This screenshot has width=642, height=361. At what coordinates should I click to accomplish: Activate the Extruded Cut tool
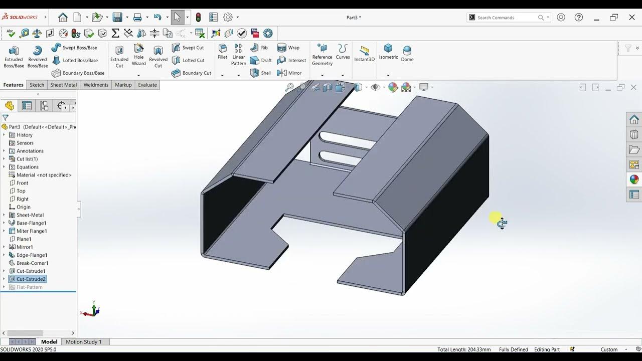point(119,57)
